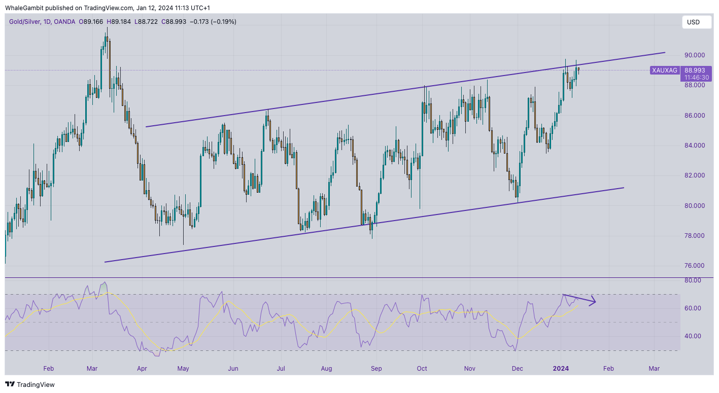The image size is (719, 393).
Task: Click the 82.000 price axis label
Action: (x=694, y=175)
